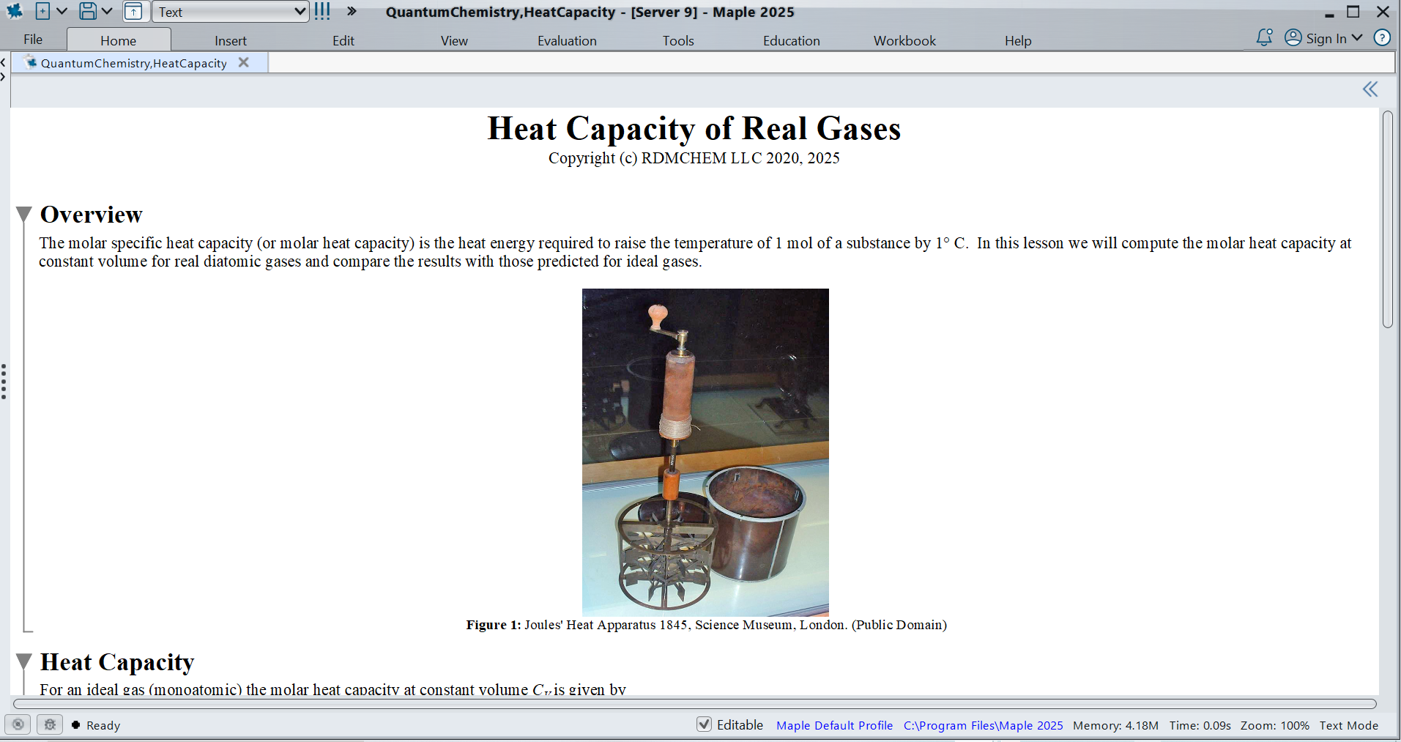The height and width of the screenshot is (742, 1401).
Task: Open the notifications bell
Action: tap(1264, 37)
